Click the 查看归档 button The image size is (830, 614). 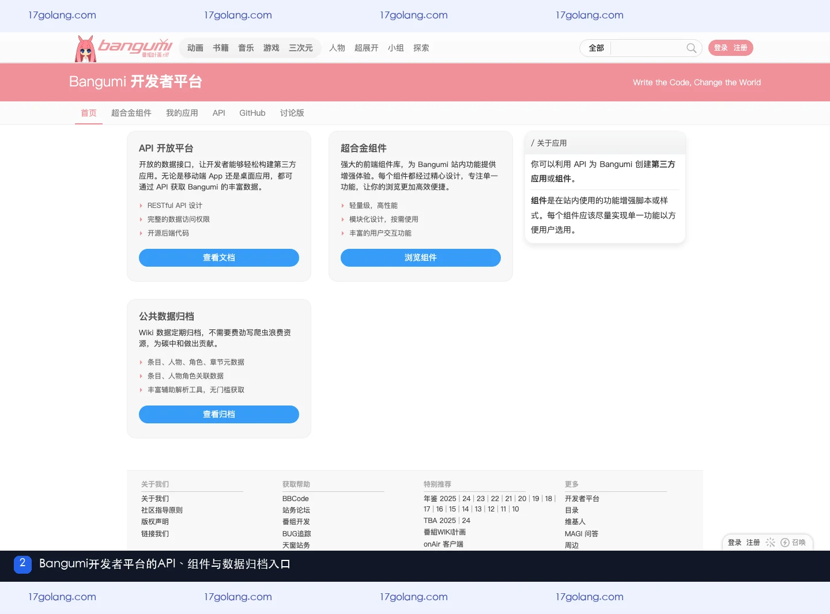218,414
